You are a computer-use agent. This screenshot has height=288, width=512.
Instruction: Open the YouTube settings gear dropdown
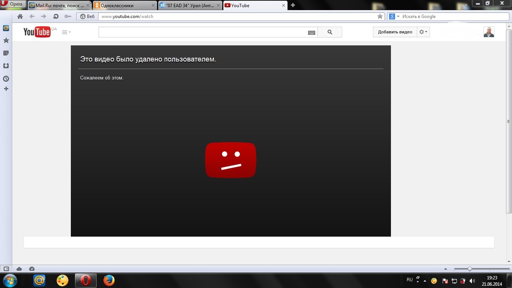pos(423,32)
